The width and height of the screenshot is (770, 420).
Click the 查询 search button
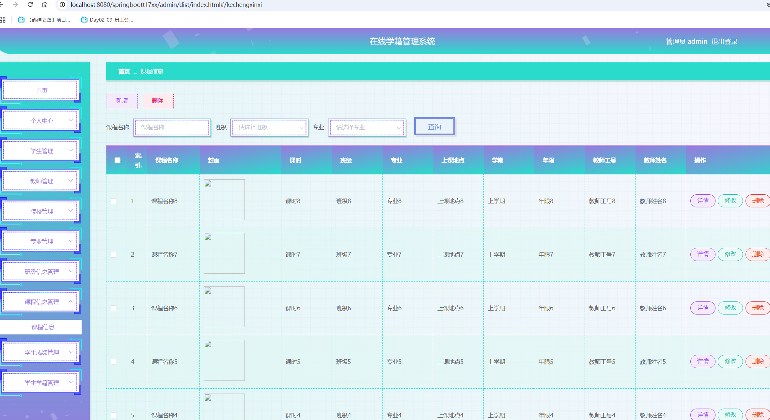point(434,127)
